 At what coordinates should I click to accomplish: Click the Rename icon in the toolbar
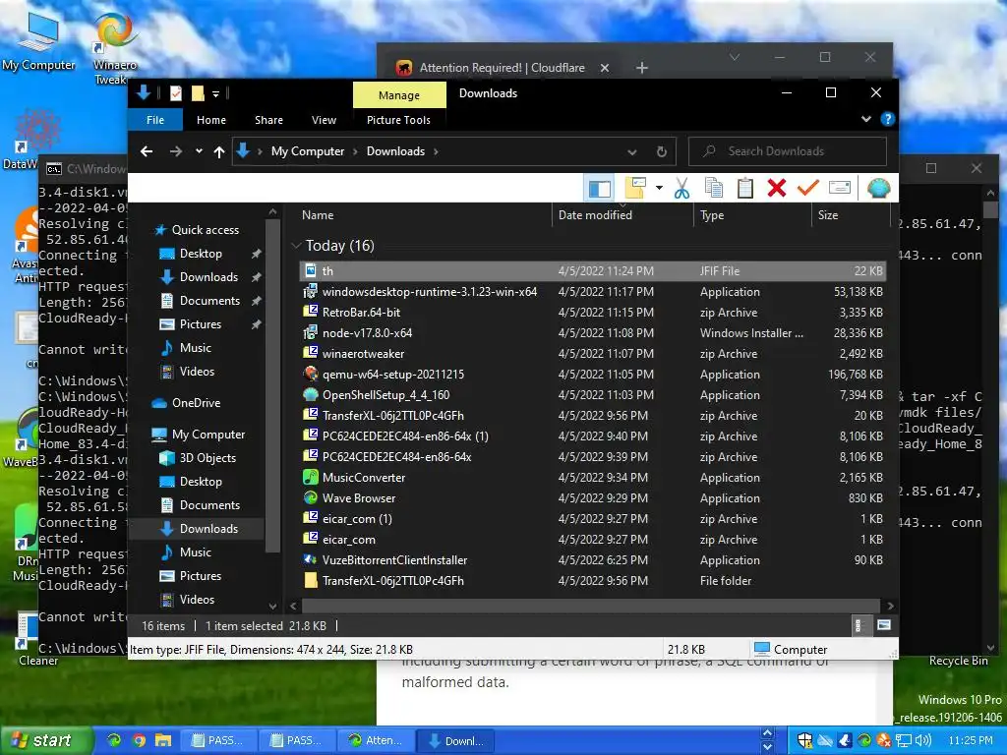pyautogui.click(x=840, y=188)
